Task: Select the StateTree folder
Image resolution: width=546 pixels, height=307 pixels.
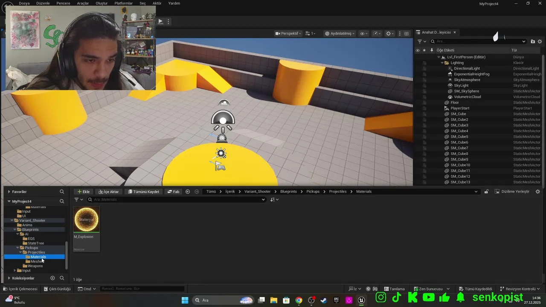Action: point(35,243)
